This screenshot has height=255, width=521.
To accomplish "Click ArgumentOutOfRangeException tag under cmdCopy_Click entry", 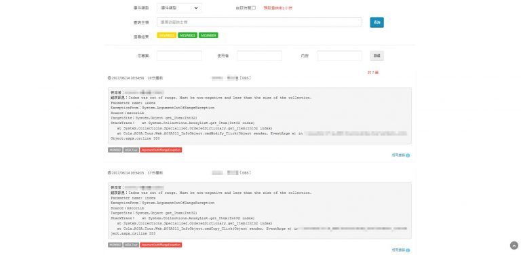I will coord(161,245).
